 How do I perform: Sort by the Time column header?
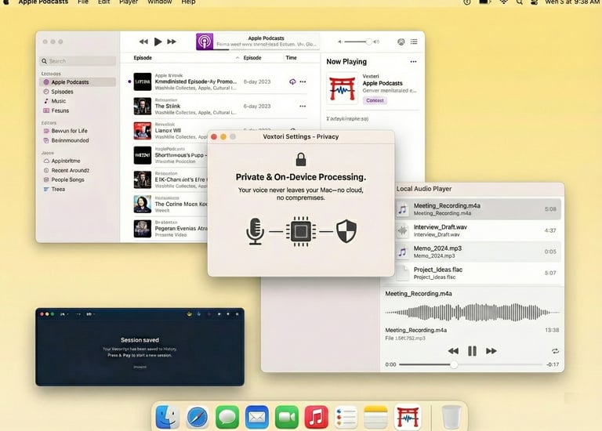[x=291, y=58]
